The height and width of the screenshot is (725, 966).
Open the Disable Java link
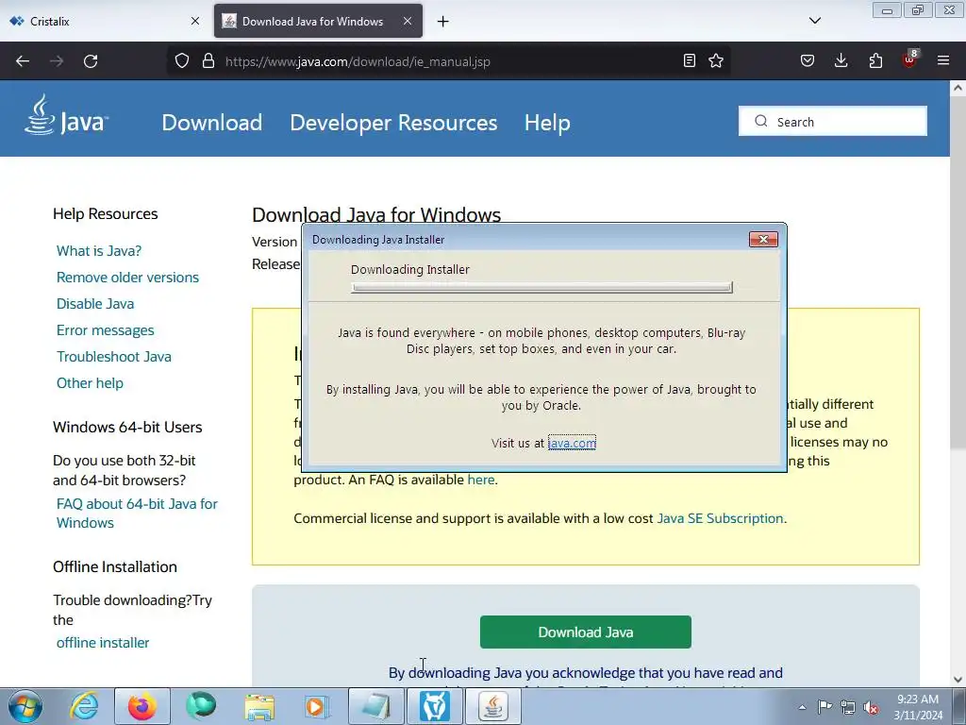pyautogui.click(x=95, y=304)
